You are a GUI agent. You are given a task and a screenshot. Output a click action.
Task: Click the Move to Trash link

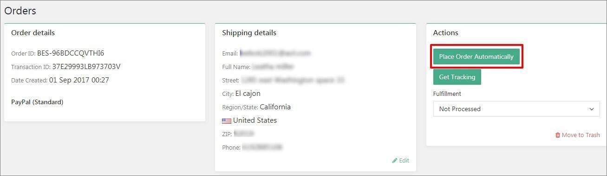click(x=581, y=135)
